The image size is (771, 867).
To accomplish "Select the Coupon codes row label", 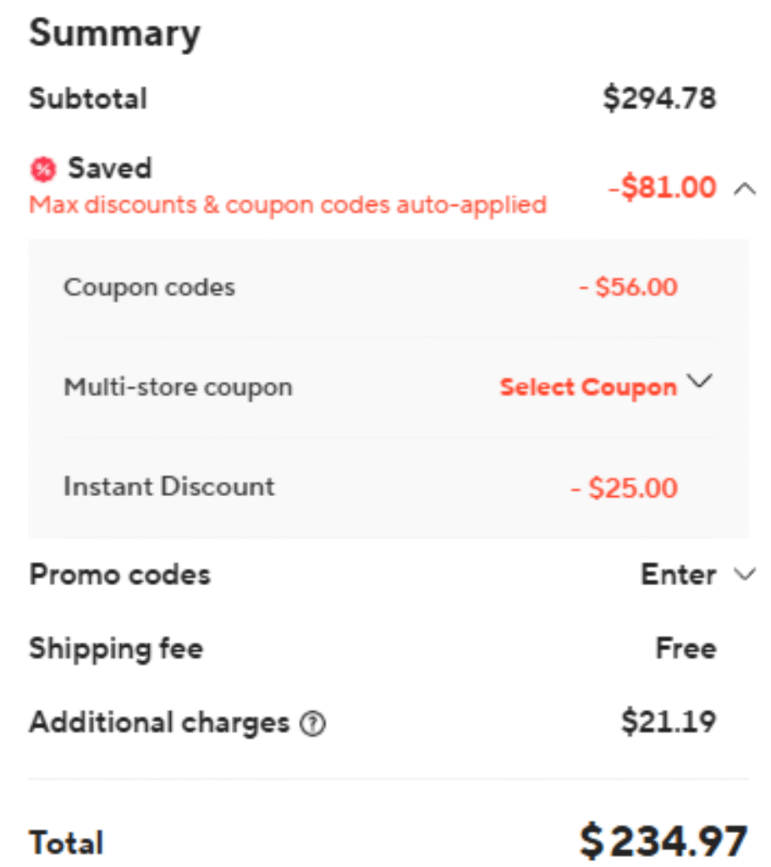I will [150, 287].
